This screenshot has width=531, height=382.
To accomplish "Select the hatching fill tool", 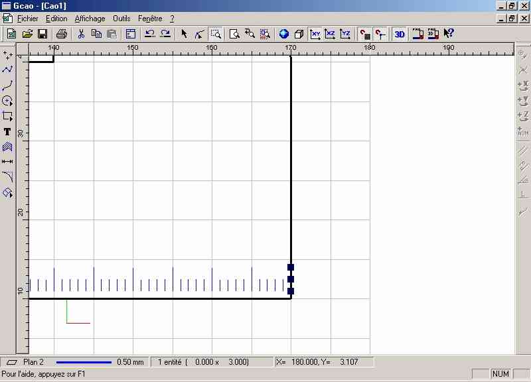I will click(x=7, y=147).
